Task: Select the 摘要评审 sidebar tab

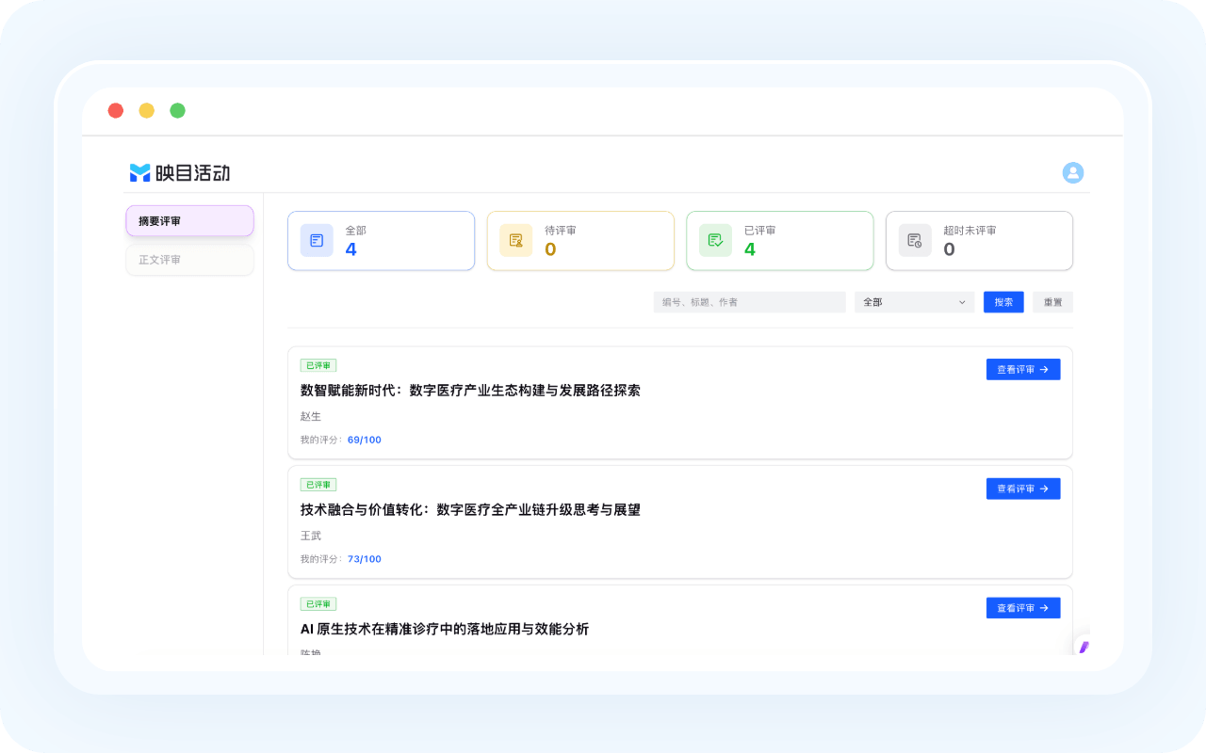Action: point(190,221)
